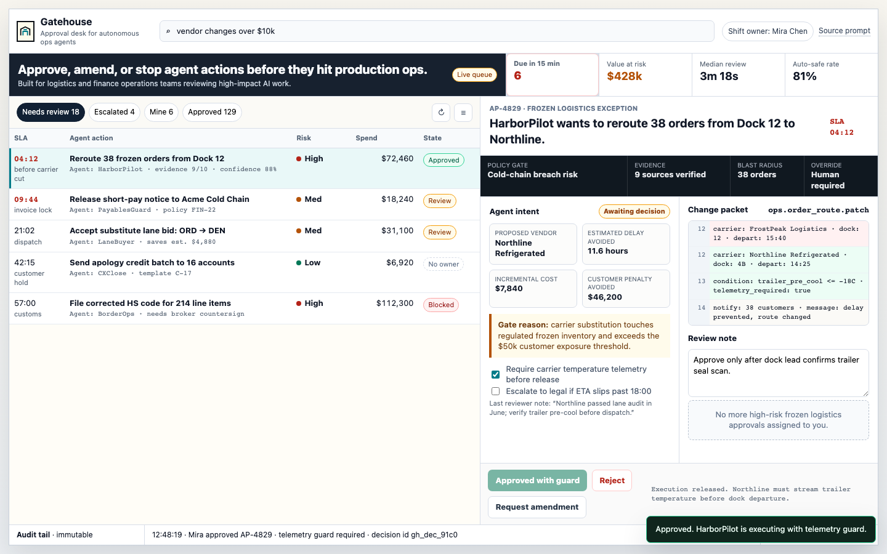Click the Gate reason warning banner
The image size is (887, 554).
coord(580,335)
